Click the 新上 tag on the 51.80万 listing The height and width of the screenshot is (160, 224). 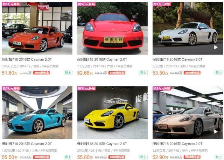[x=68, y=73]
